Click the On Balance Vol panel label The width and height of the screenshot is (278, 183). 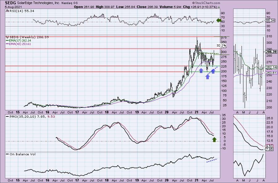coord(21,154)
